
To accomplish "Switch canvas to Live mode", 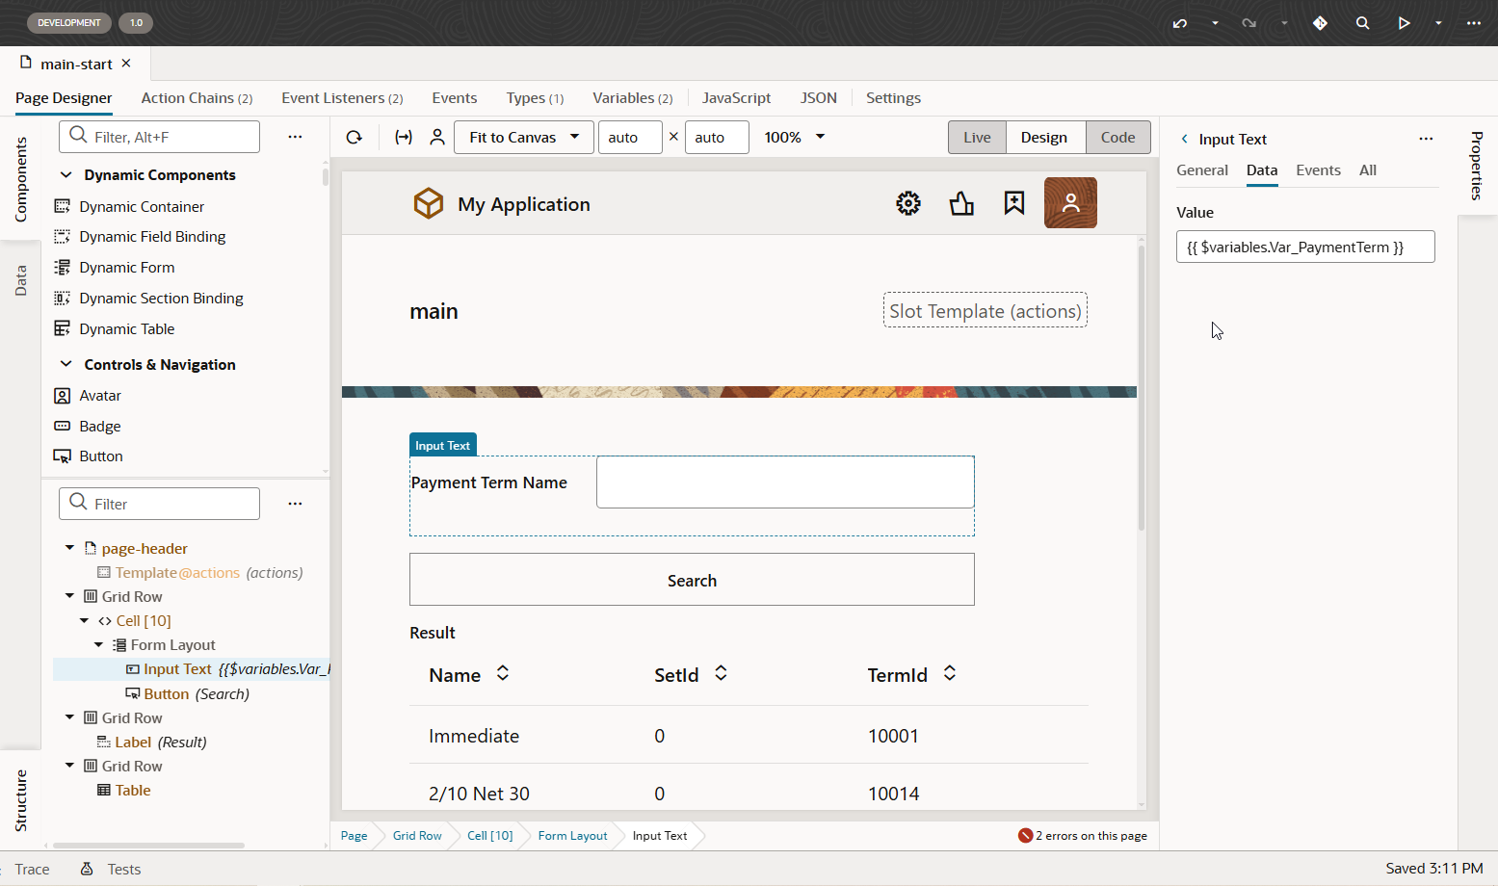I will click(x=977, y=138).
